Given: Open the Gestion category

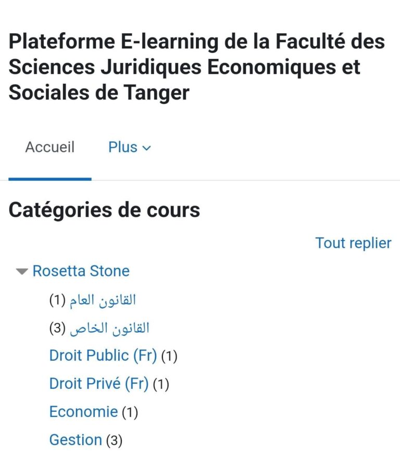Looking at the screenshot, I should click(x=76, y=439).
